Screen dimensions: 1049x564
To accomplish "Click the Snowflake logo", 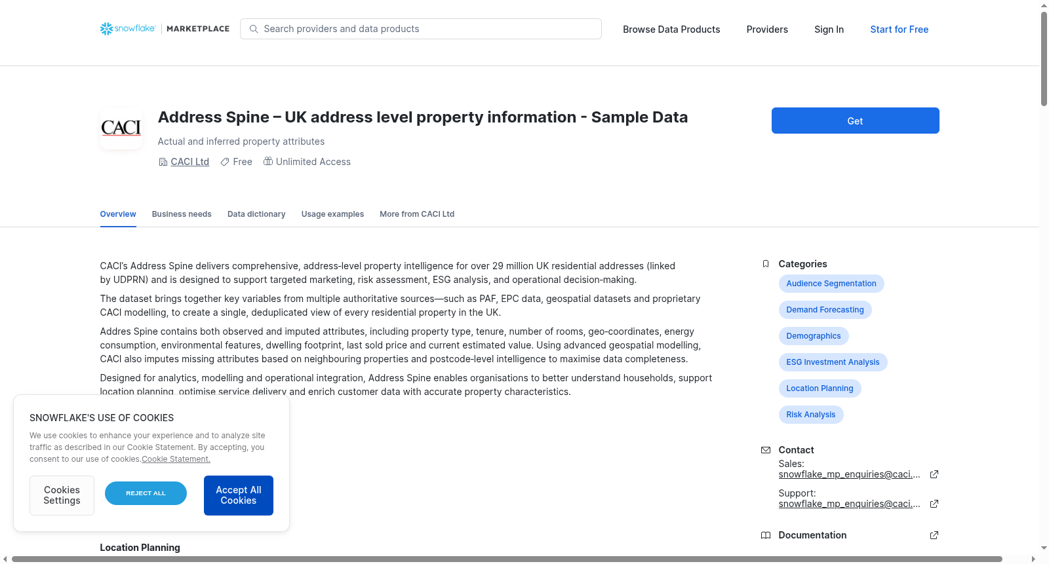I will 128,29.
